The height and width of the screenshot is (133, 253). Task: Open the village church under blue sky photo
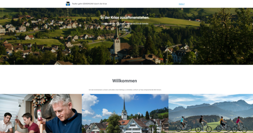coord(125,114)
